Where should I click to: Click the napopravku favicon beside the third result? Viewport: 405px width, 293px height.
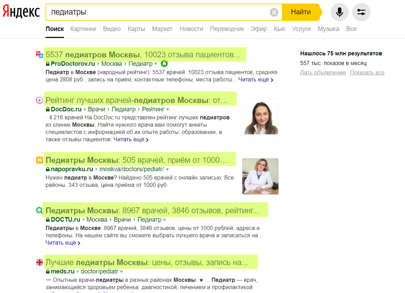click(39, 160)
